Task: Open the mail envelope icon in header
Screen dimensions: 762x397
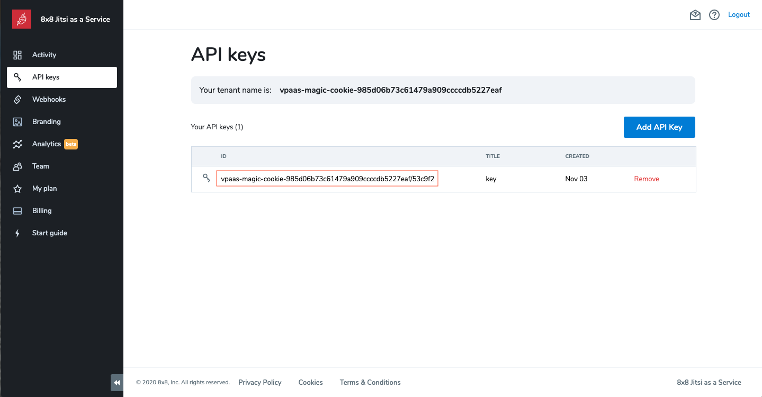Action: [695, 15]
